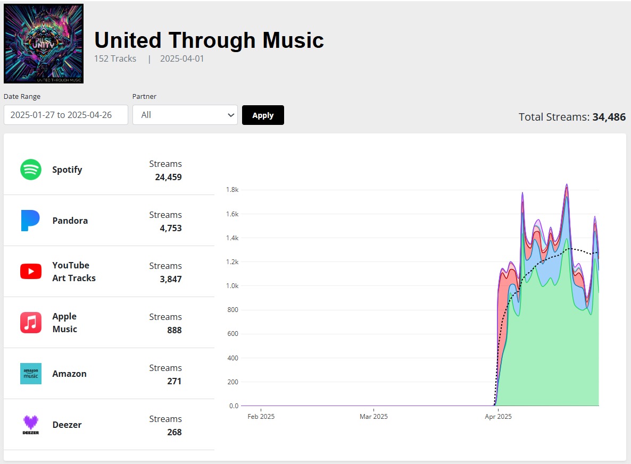Click Spotify stream count 24,459
This screenshot has height=464, width=631.
(168, 178)
